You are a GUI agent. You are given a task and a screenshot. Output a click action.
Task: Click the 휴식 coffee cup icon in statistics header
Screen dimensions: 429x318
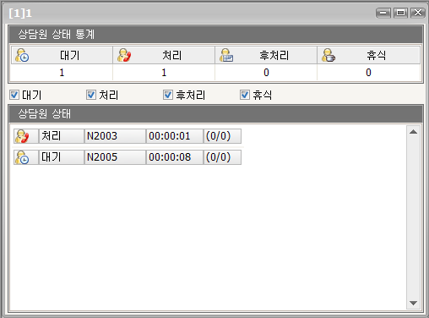pyautogui.click(x=329, y=55)
